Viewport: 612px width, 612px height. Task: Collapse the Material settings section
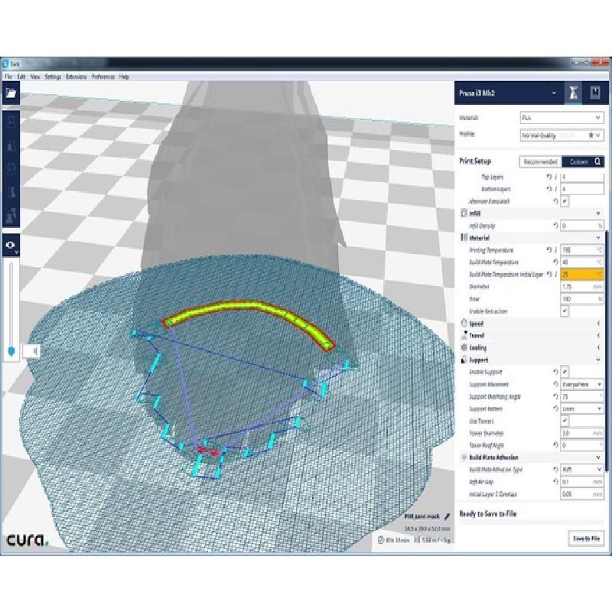[598, 238]
